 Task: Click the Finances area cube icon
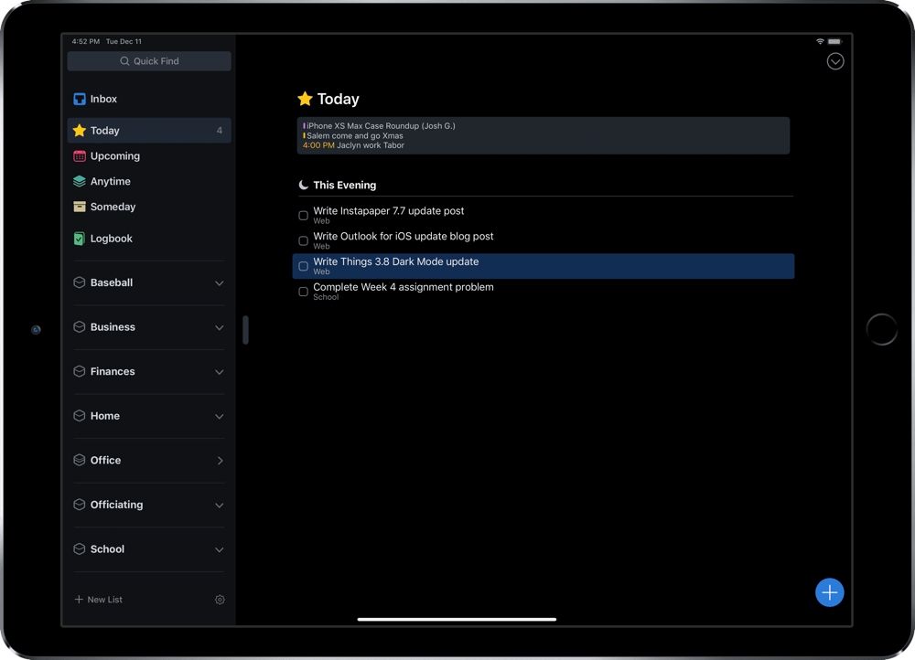click(80, 371)
